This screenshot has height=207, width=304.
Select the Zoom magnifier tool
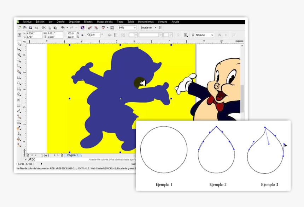pyautogui.click(x=19, y=60)
